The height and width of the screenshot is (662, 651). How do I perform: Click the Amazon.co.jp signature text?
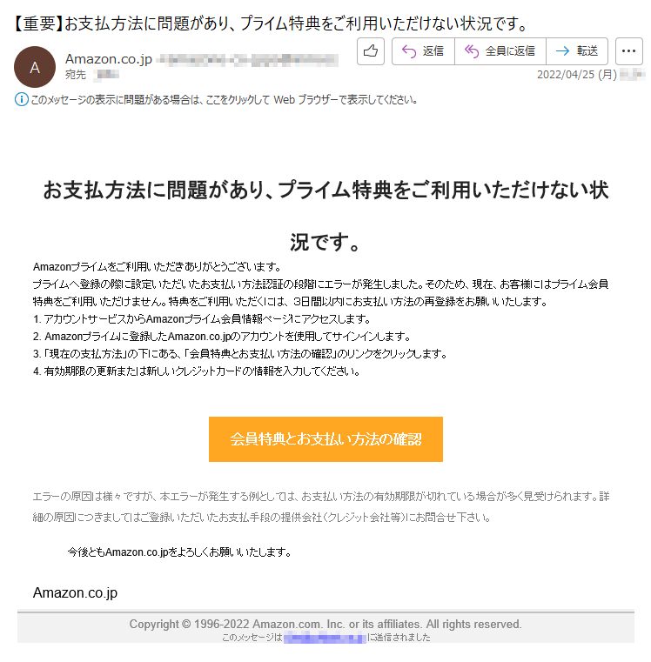tap(75, 592)
